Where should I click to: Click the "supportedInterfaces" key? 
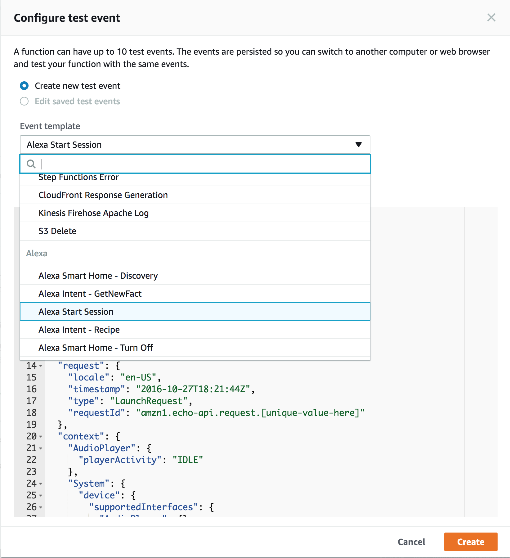[143, 507]
